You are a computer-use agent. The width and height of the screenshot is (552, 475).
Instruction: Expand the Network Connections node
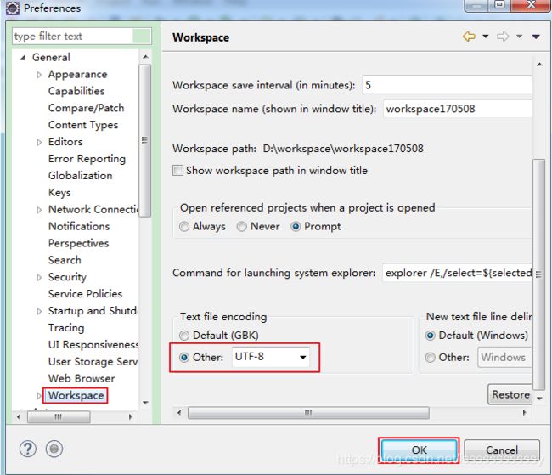(x=39, y=210)
